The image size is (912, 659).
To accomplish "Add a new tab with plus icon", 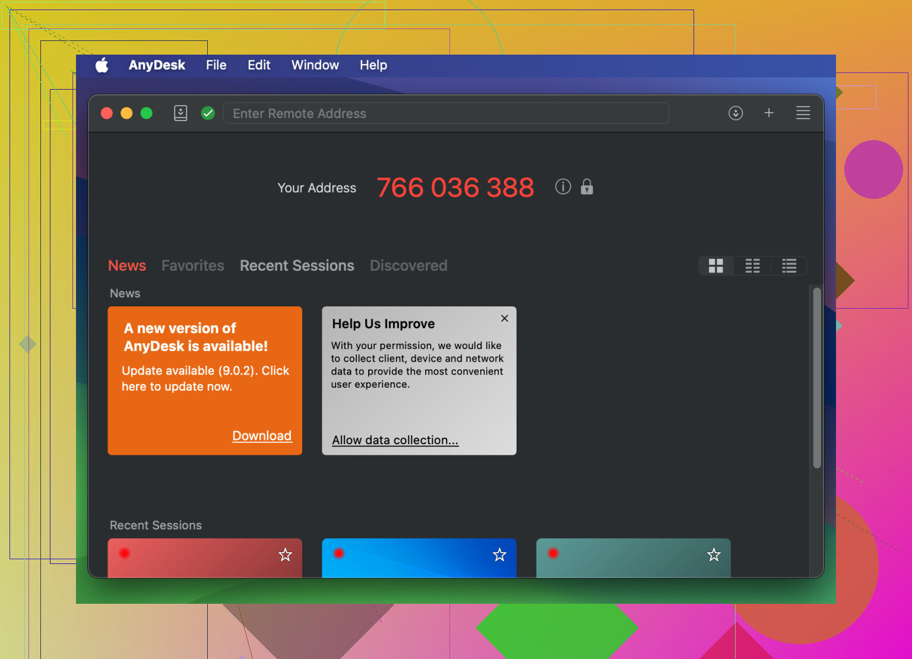I will tap(769, 113).
